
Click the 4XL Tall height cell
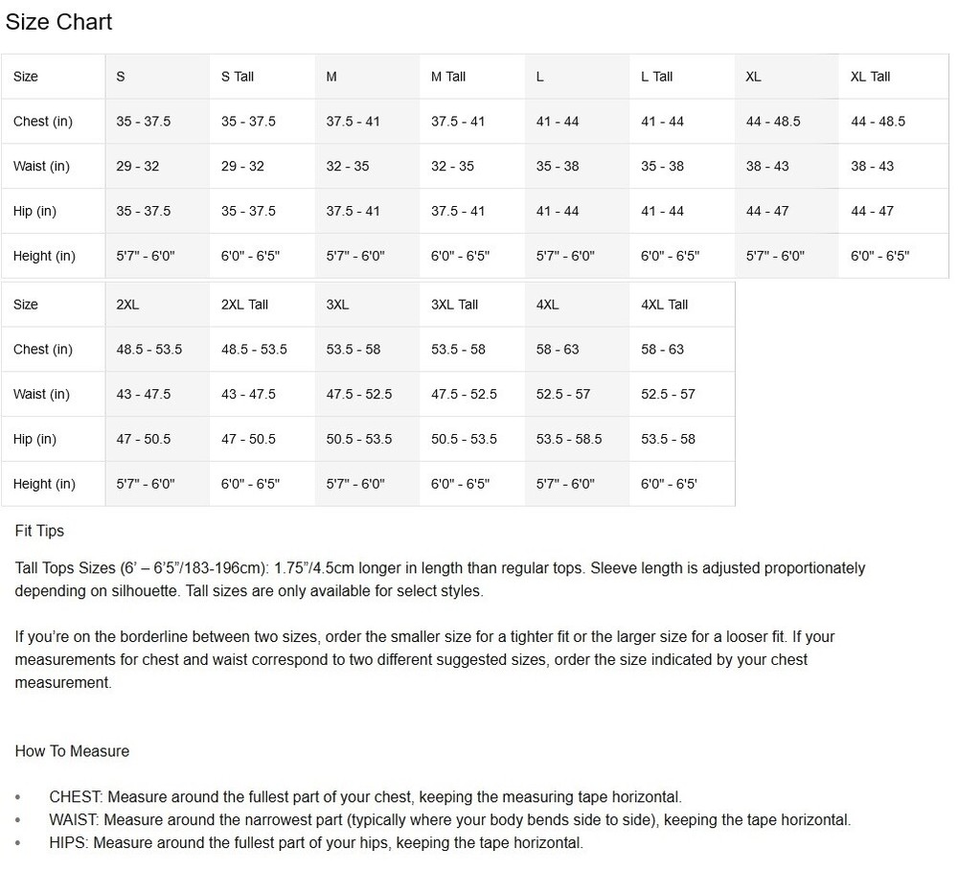[669, 484]
